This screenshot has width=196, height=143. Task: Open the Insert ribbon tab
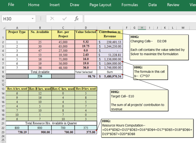pyautogui.click(x=54, y=5)
